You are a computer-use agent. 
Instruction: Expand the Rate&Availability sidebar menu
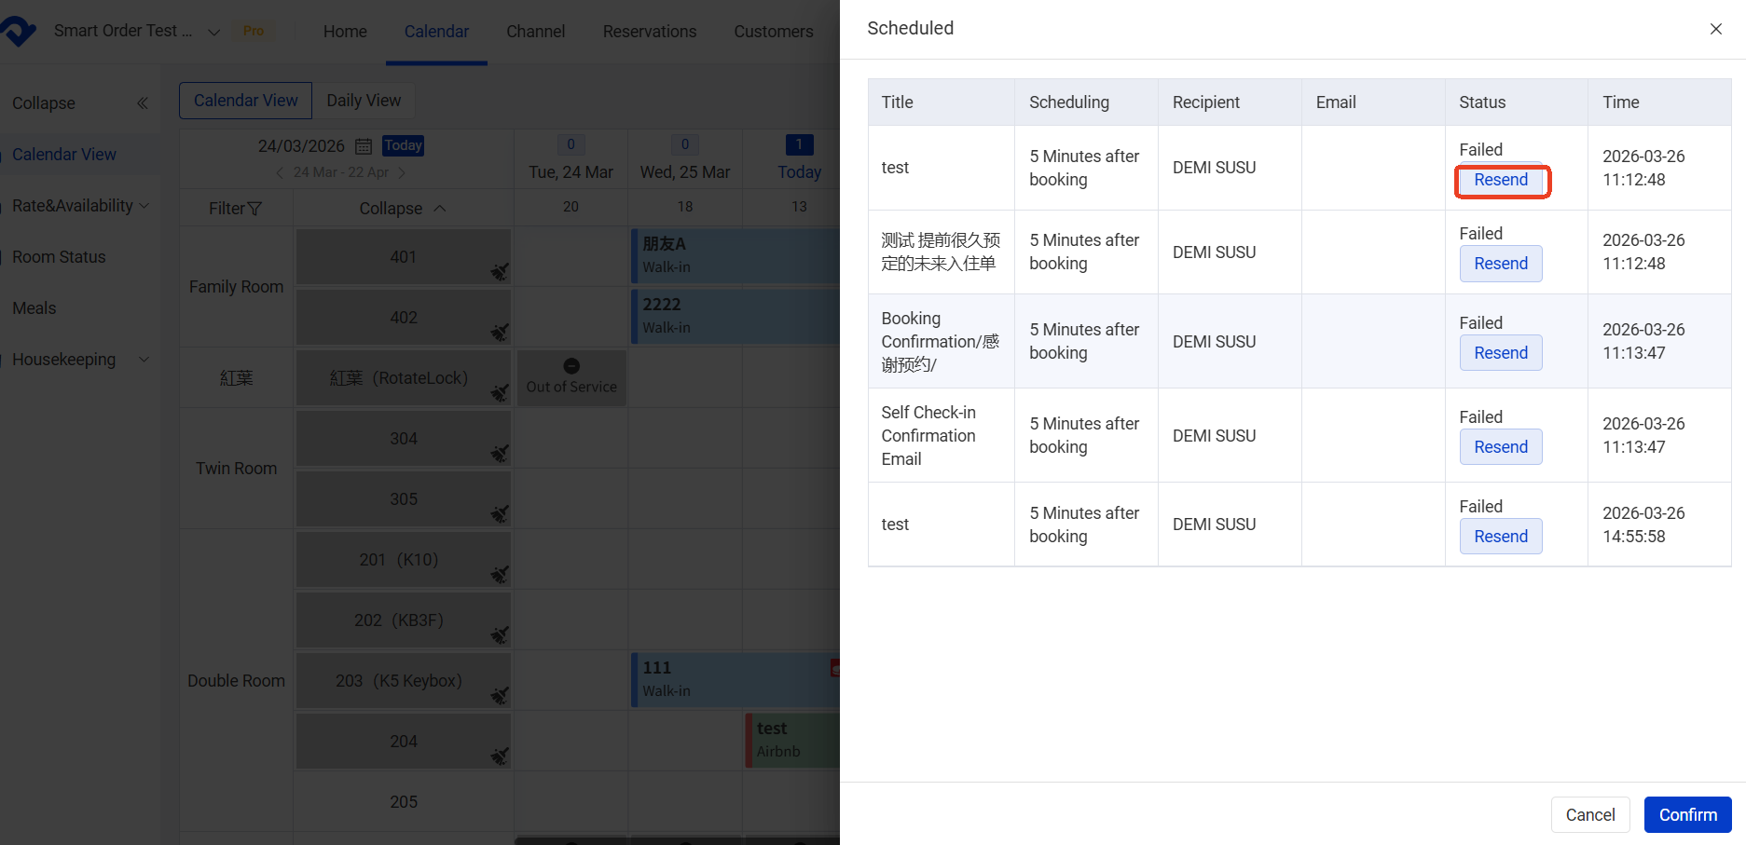click(144, 206)
